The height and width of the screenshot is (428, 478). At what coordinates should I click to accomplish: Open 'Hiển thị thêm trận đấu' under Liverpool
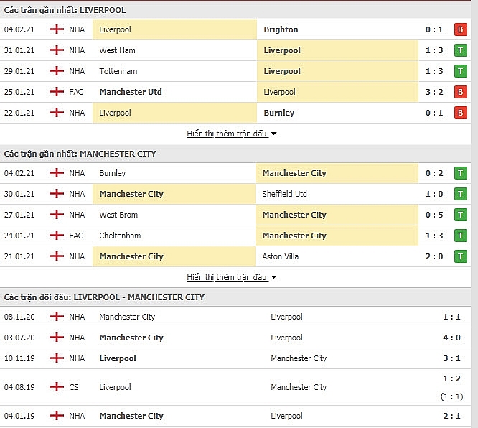click(227, 134)
